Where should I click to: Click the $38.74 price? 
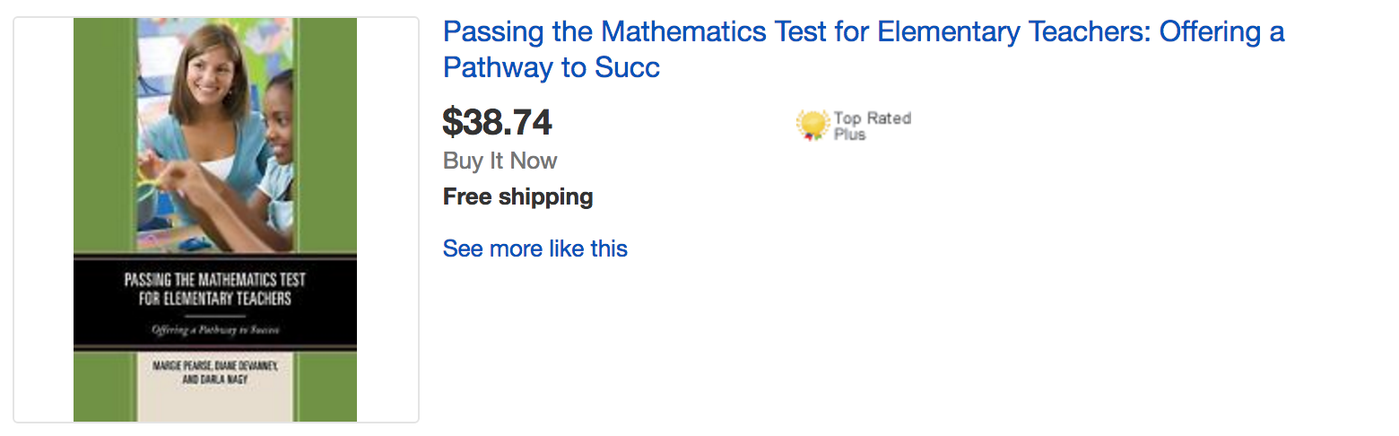[x=497, y=122]
